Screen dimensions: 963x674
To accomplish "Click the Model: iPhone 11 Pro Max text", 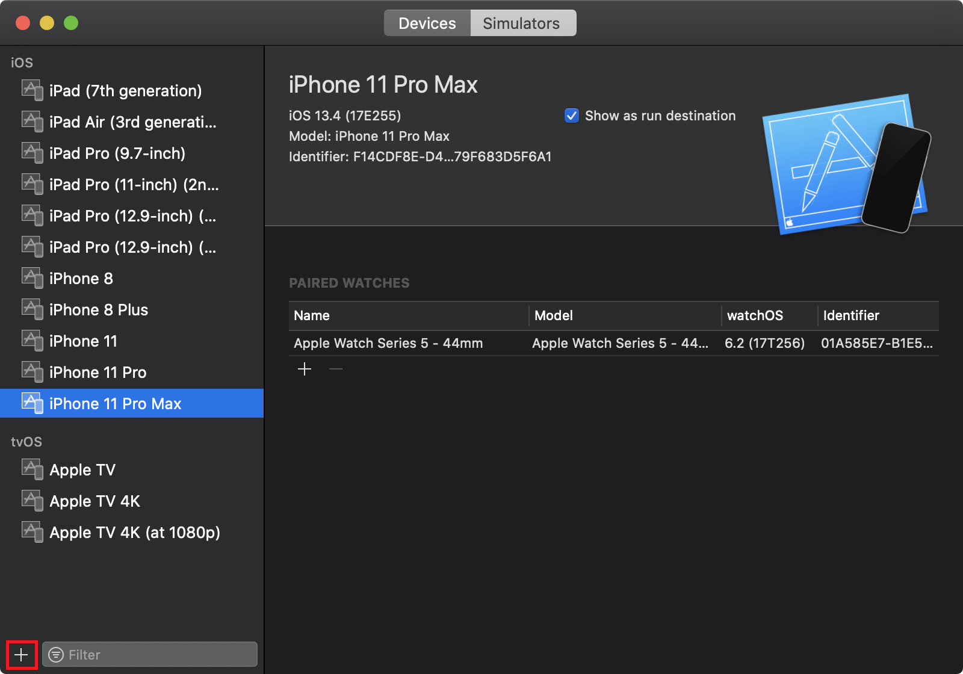I will [x=369, y=136].
